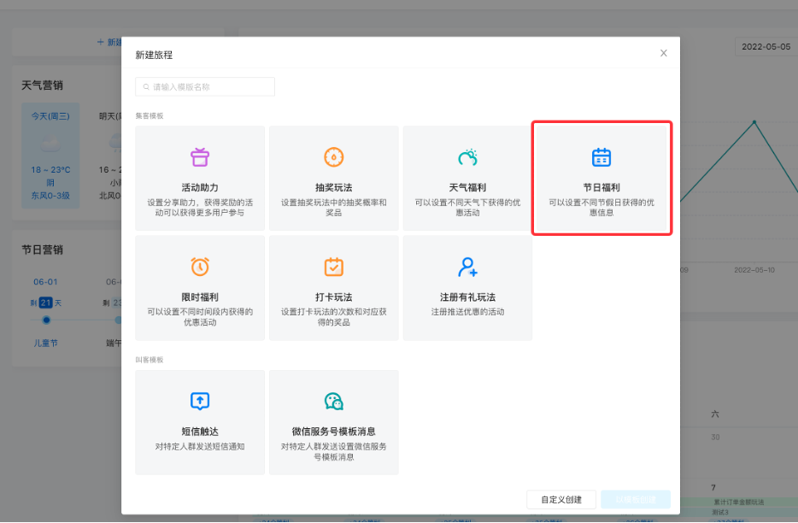
Task: Click the weather cloud icon for 天气福利
Action: click(467, 157)
